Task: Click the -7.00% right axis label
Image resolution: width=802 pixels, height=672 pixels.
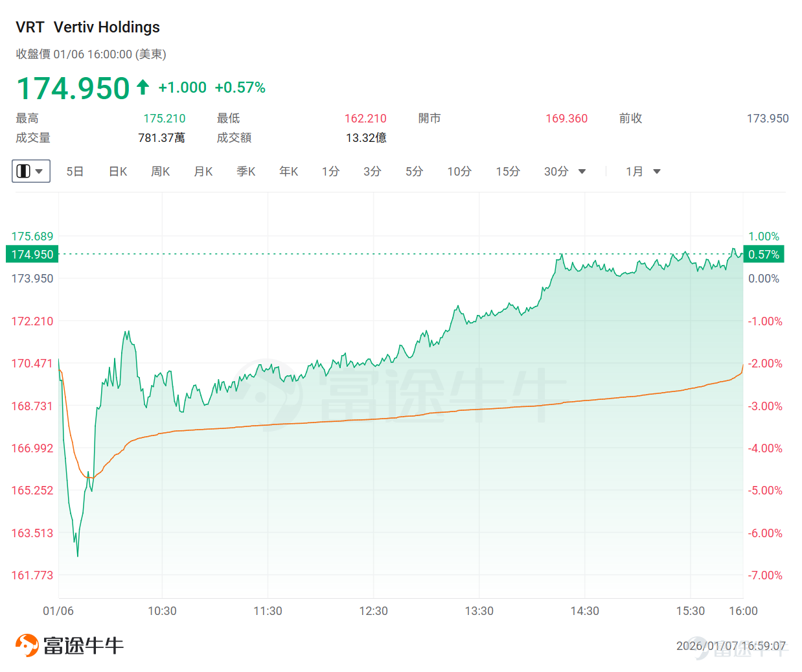Action: 765,575
